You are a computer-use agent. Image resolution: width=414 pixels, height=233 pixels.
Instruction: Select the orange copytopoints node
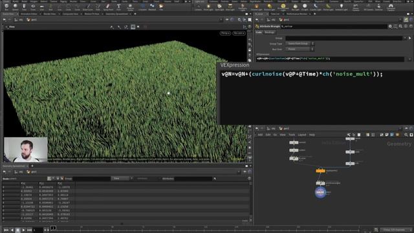tap(320, 171)
